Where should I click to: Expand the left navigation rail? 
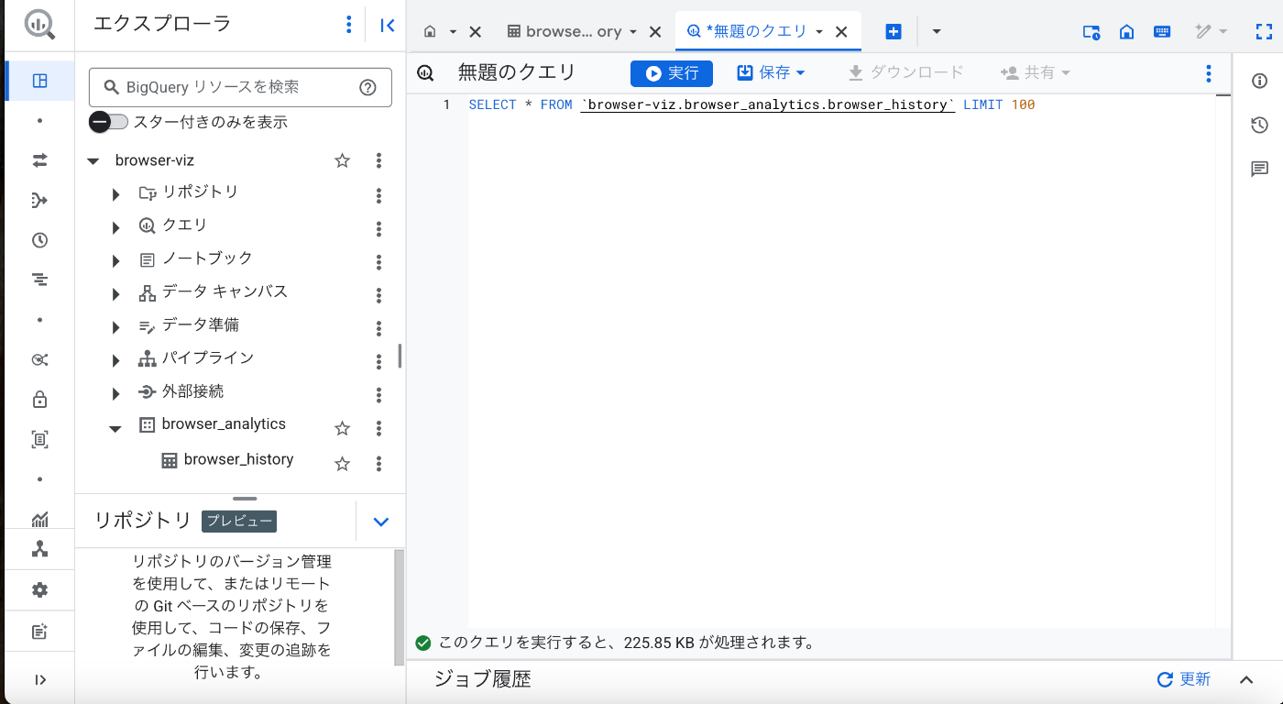(x=39, y=679)
